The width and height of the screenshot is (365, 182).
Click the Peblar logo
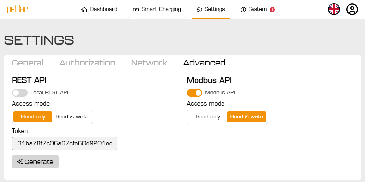coord(17,9)
